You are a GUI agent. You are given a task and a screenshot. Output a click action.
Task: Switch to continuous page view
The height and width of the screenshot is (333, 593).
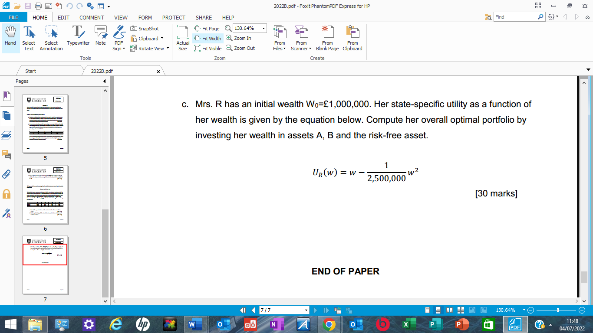pyautogui.click(x=438, y=310)
